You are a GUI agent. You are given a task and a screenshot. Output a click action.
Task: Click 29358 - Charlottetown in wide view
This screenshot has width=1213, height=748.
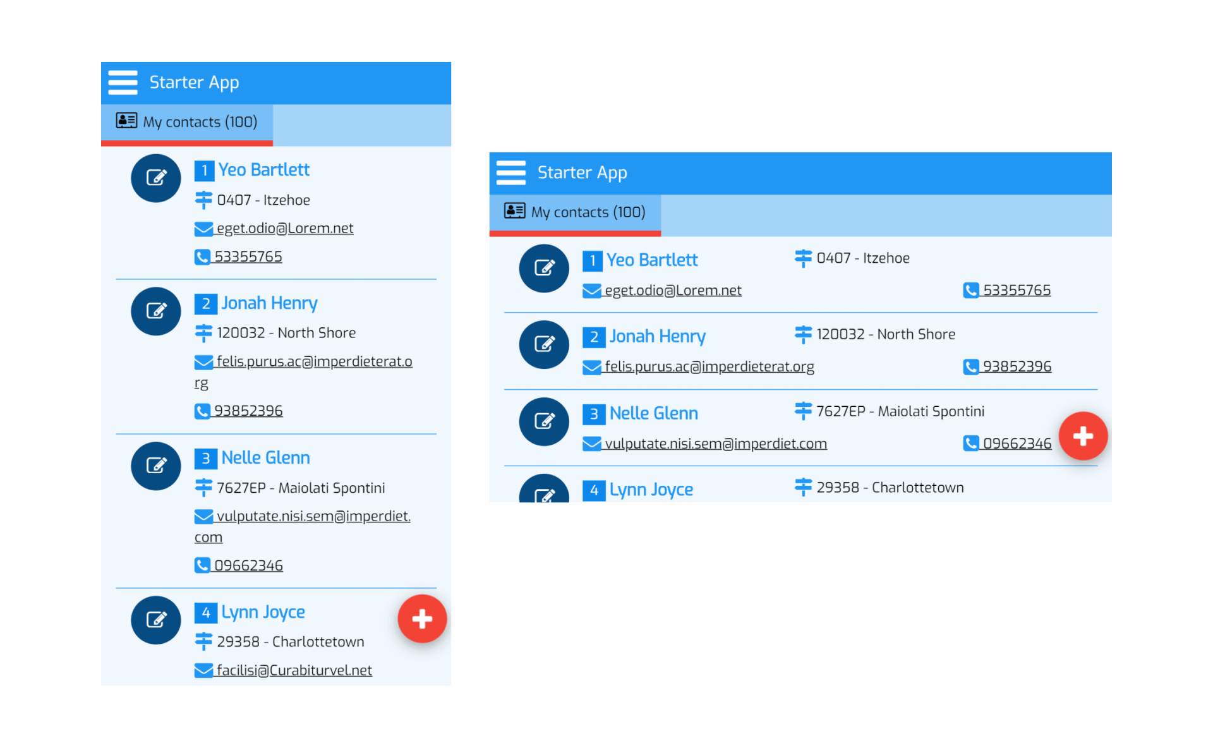[890, 488]
